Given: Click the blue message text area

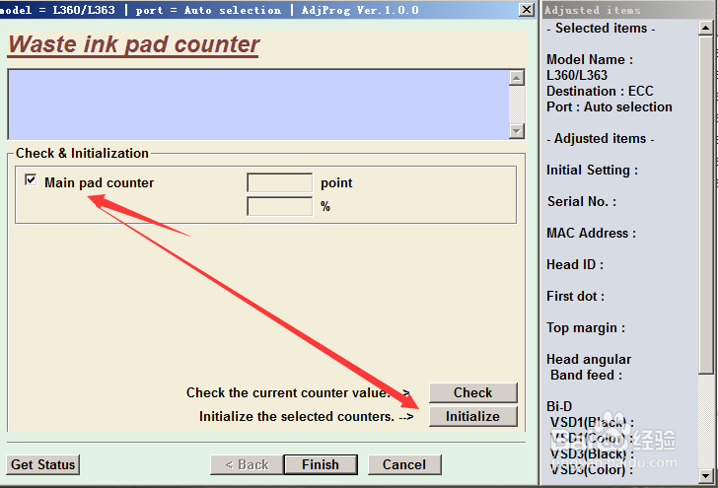Looking at the screenshot, I should coord(258,105).
